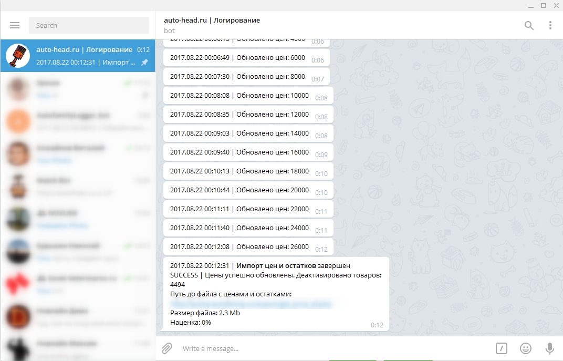Viewport: 563px width, 361px height.
Task: Minimize the Telegram window
Action: tap(530, 6)
